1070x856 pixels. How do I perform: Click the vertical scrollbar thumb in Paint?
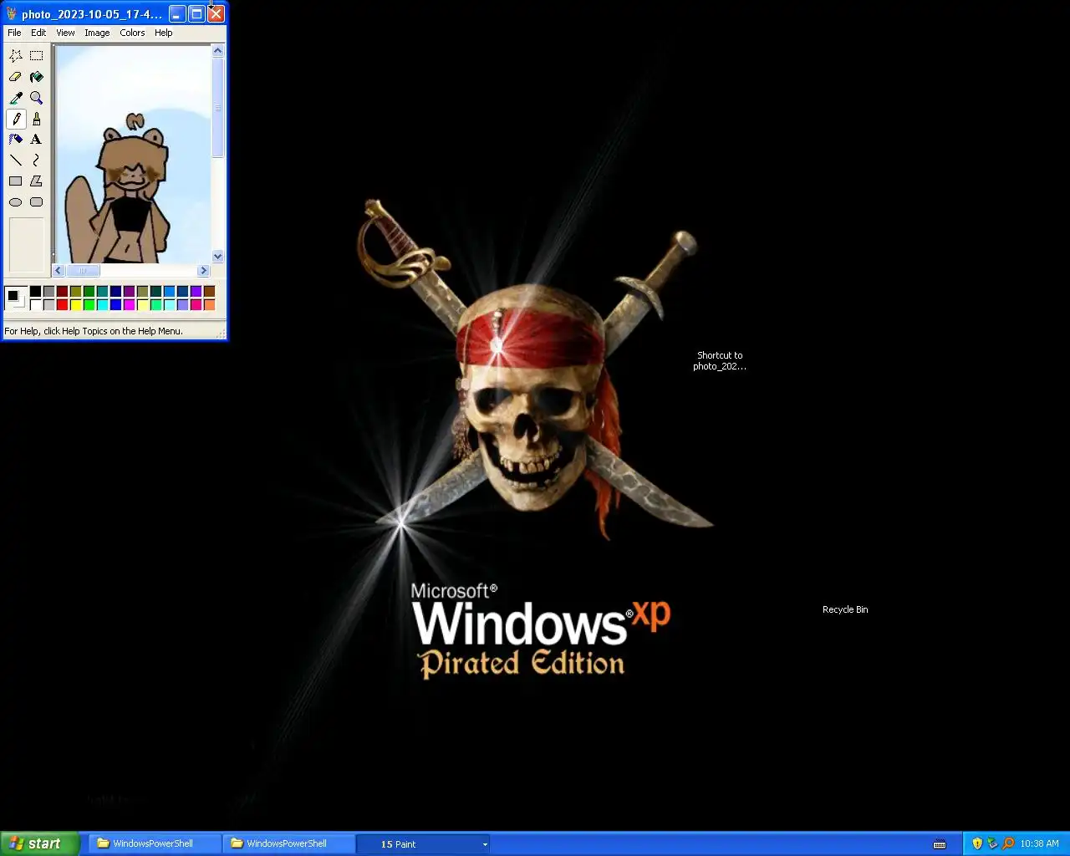point(218,107)
